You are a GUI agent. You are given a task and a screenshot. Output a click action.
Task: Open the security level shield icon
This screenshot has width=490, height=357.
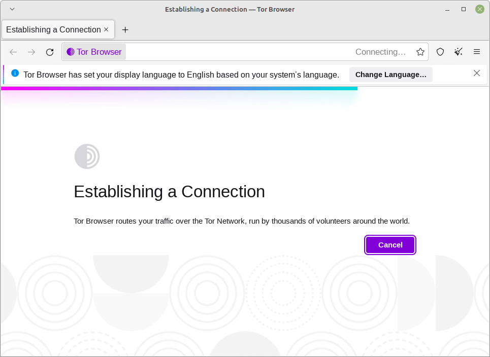(x=440, y=52)
